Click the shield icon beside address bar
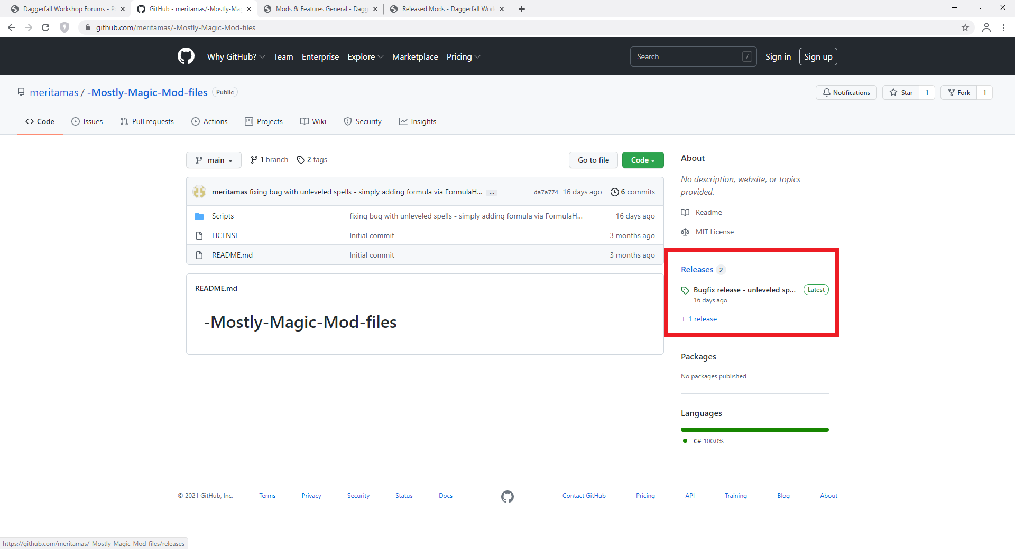Image resolution: width=1015 pixels, height=549 pixels. pos(64,27)
